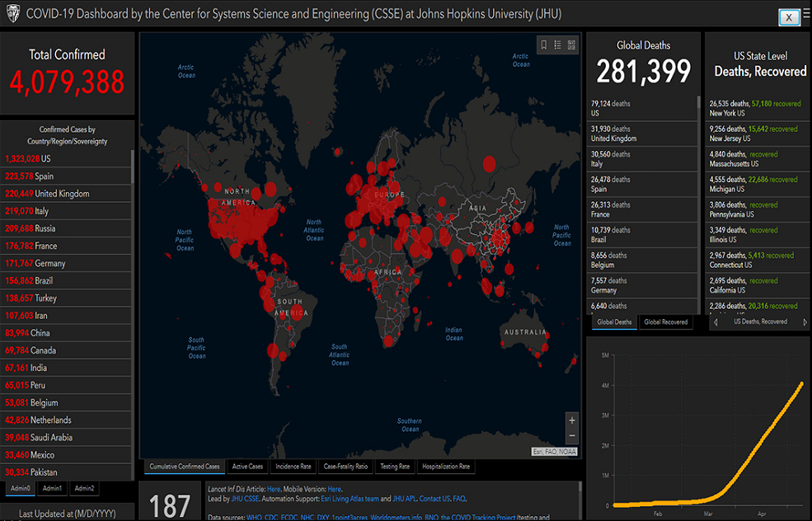This screenshot has width=812, height=521.
Task: Open the FAQ link
Action: tap(459, 499)
